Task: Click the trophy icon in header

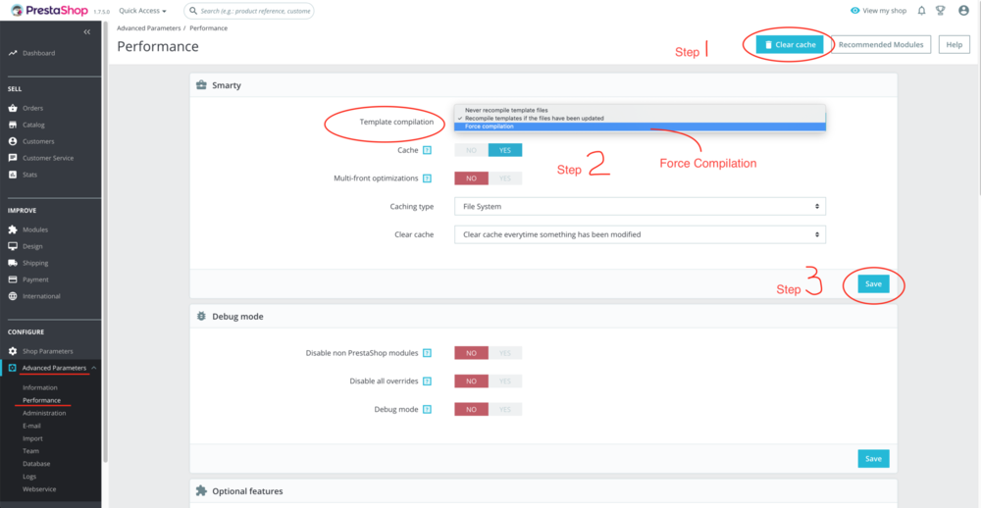Action: coord(941,11)
